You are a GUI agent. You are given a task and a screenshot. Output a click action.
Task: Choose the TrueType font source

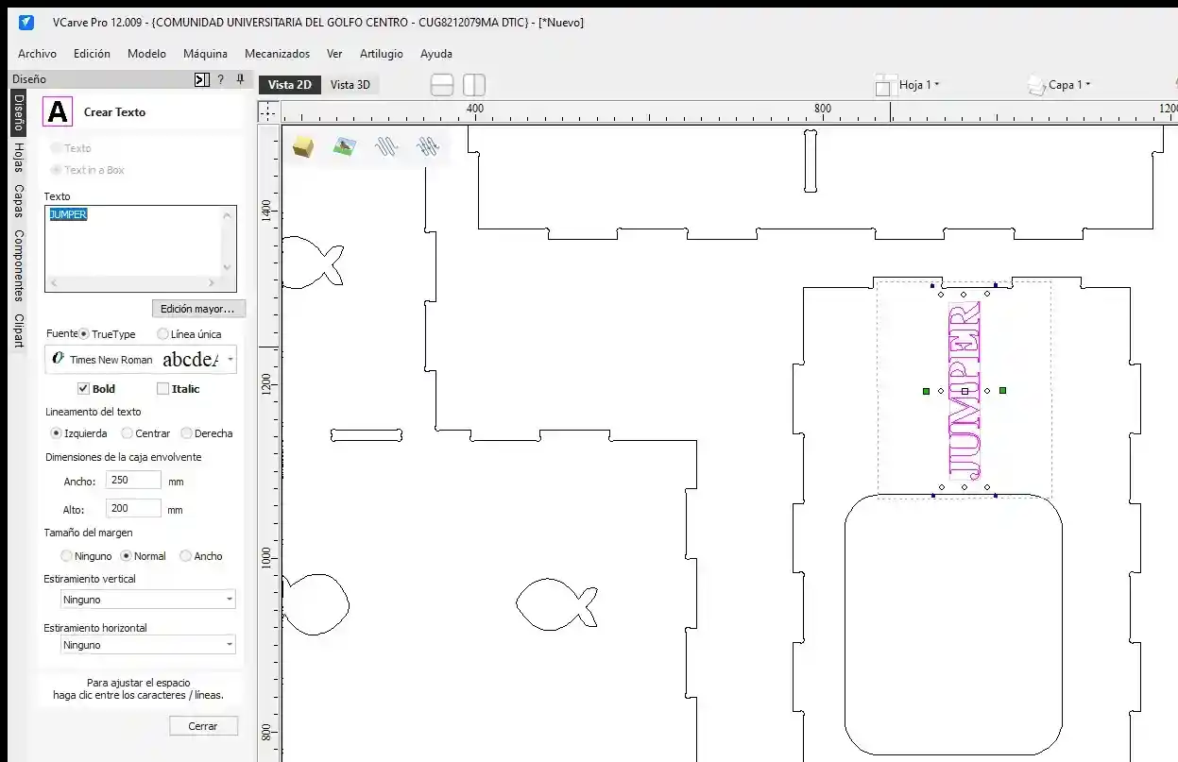coord(84,334)
